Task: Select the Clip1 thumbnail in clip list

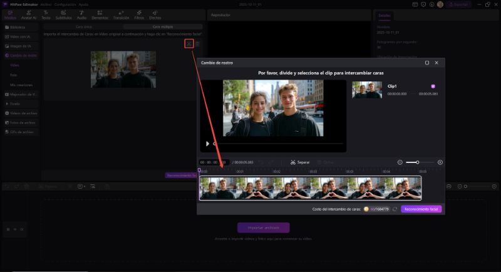Action: (367, 90)
